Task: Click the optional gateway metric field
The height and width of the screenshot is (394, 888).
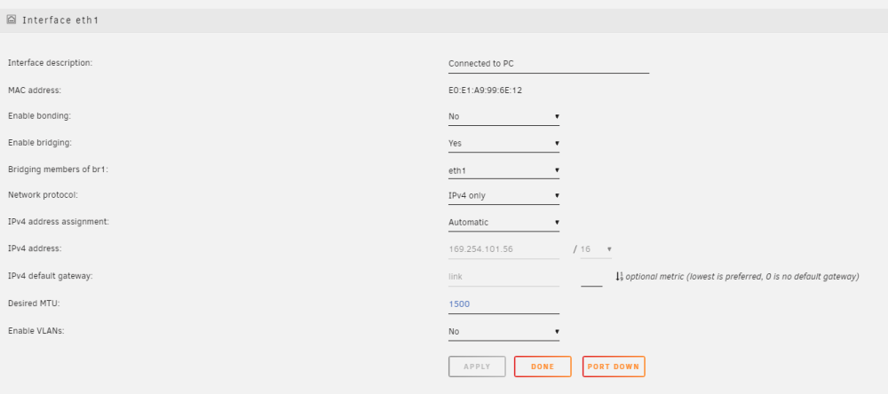Action: point(591,278)
